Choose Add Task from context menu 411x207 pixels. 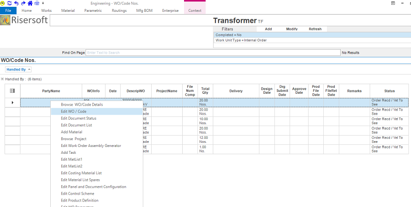(97, 152)
